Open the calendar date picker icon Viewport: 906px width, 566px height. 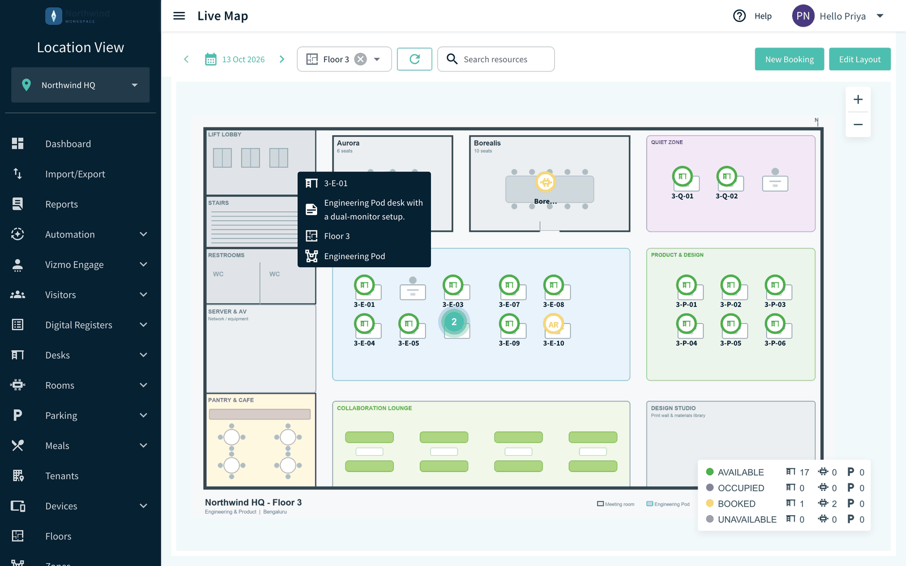pos(211,59)
